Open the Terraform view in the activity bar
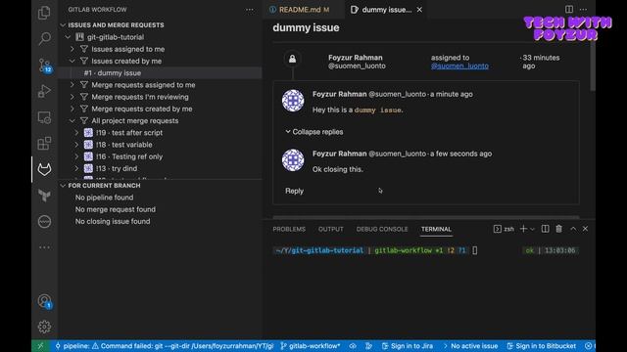 44,196
